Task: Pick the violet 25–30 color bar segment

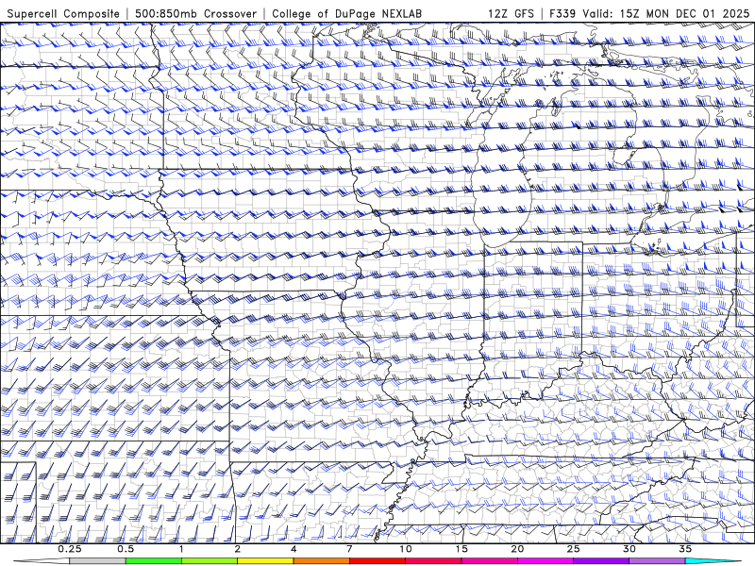Action: pyautogui.click(x=601, y=561)
